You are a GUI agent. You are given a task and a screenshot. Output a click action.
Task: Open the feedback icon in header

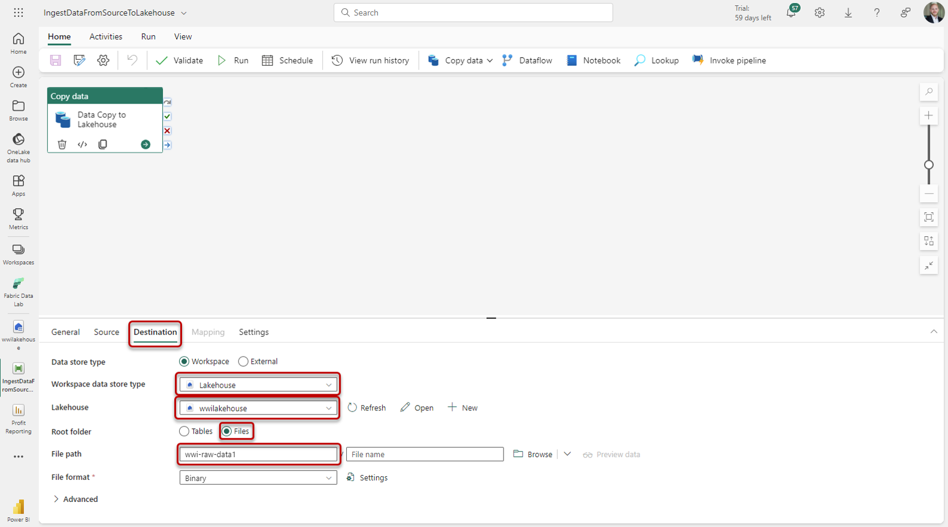click(905, 13)
